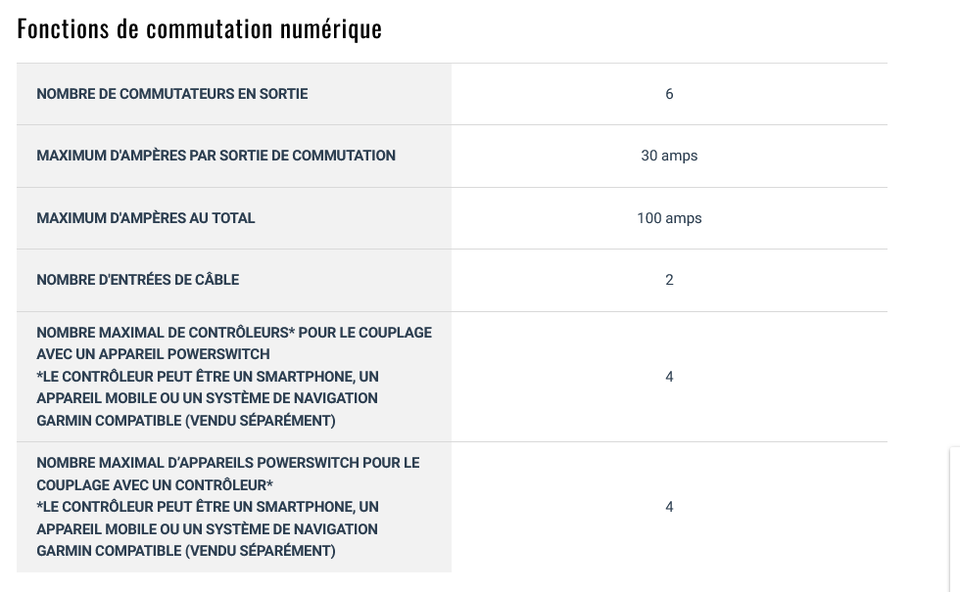960x592 pixels.
Task: Select the 'Maximum d'ampères au total' label
Action: tap(146, 217)
